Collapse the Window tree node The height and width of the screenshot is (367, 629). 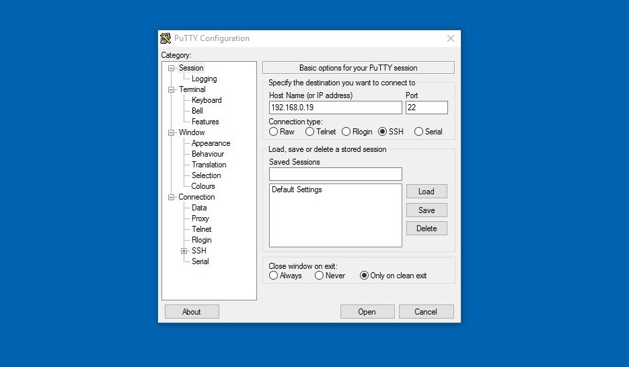click(x=172, y=132)
